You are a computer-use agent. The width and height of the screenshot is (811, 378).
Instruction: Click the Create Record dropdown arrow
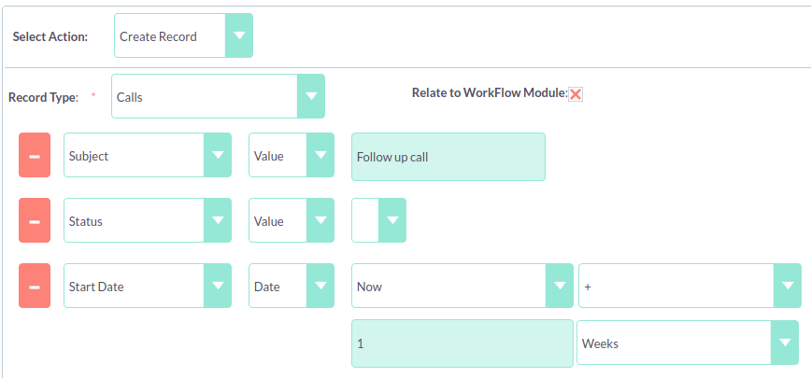(x=239, y=36)
